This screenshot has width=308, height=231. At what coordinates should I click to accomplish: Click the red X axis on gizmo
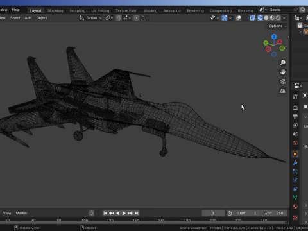tap(280, 42)
